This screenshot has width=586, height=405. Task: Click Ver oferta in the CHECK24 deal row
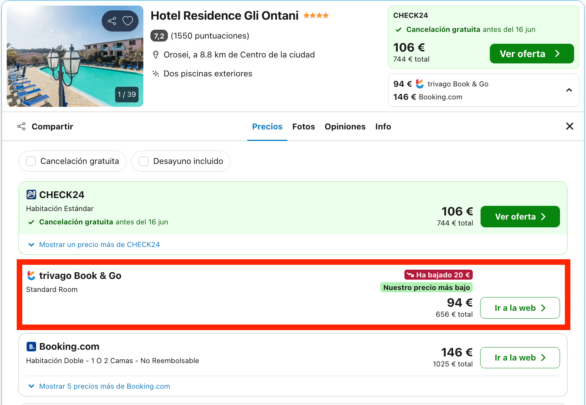(520, 217)
